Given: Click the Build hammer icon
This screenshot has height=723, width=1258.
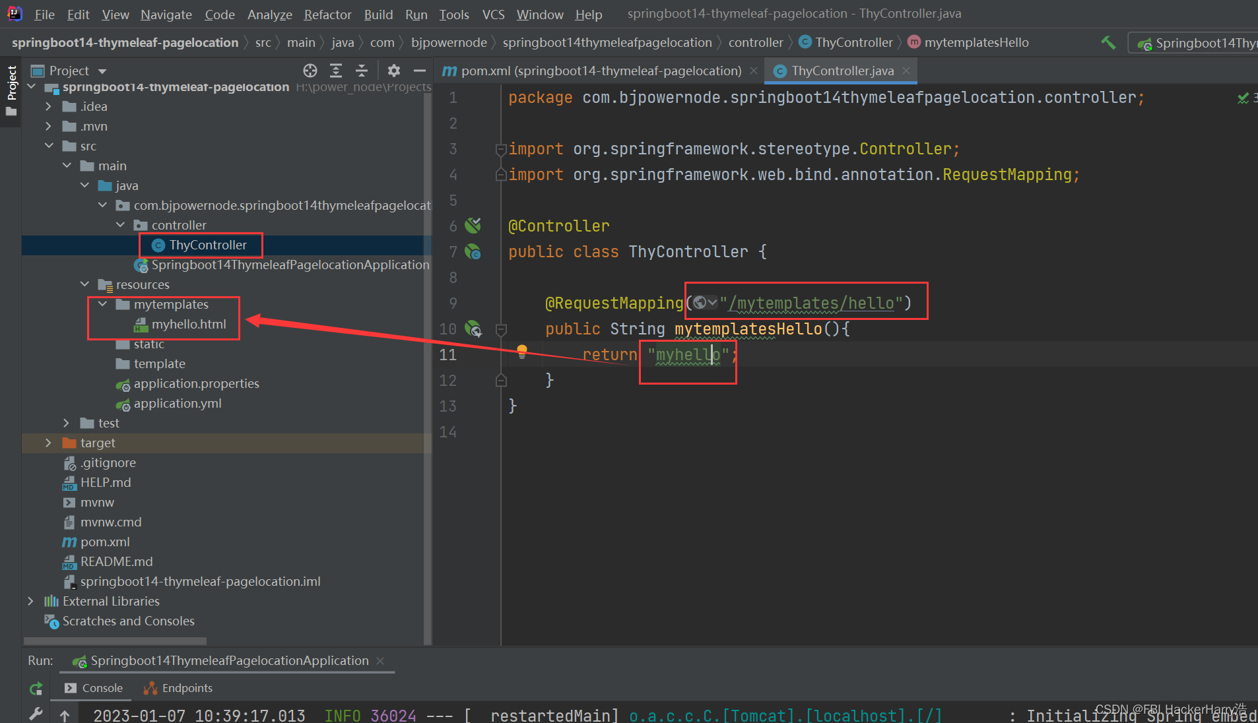Looking at the screenshot, I should (x=1108, y=43).
